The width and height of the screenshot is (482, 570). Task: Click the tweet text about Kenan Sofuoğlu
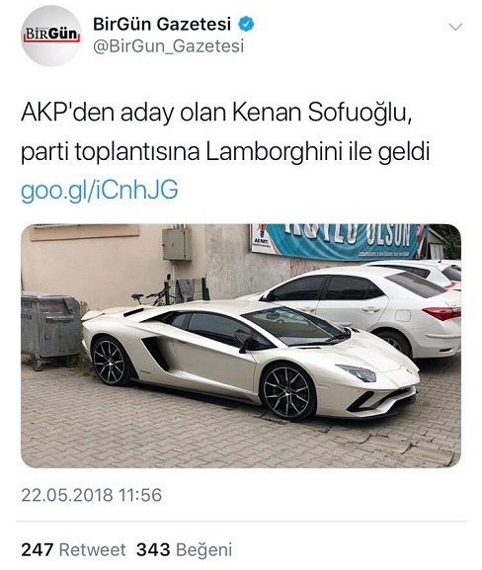point(225,132)
